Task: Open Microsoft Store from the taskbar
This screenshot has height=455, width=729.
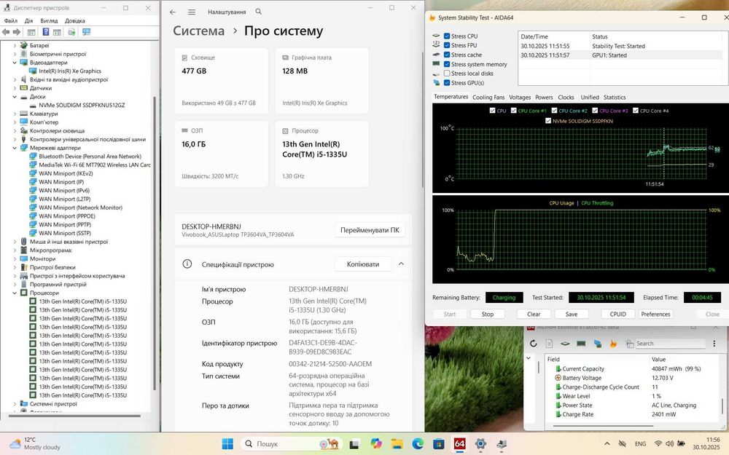Action: [x=438, y=444]
